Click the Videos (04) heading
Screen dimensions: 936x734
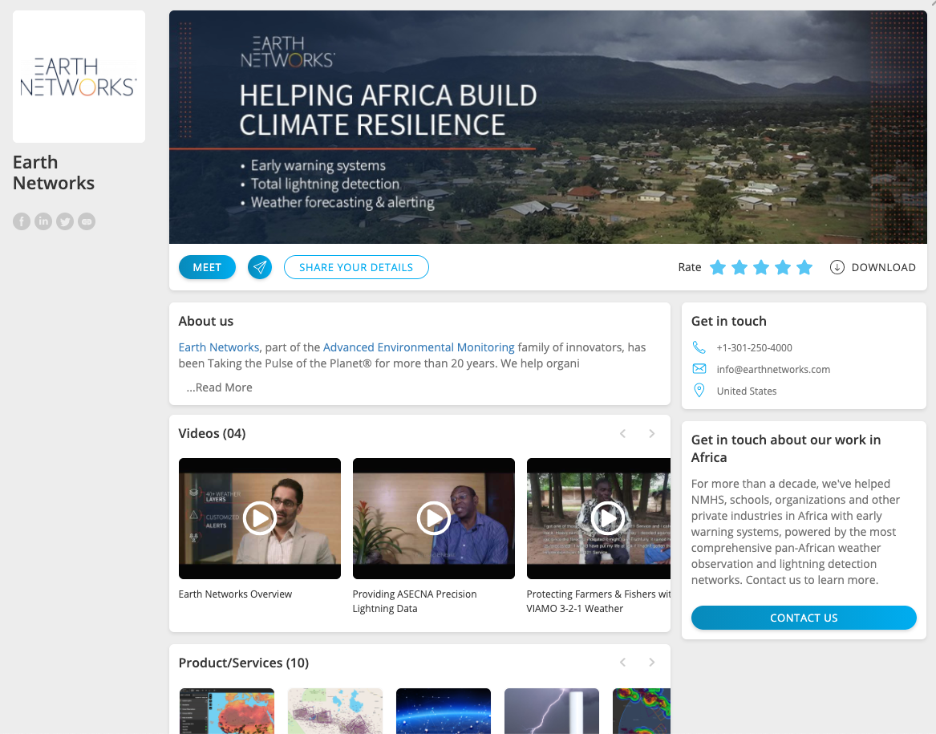tap(212, 434)
